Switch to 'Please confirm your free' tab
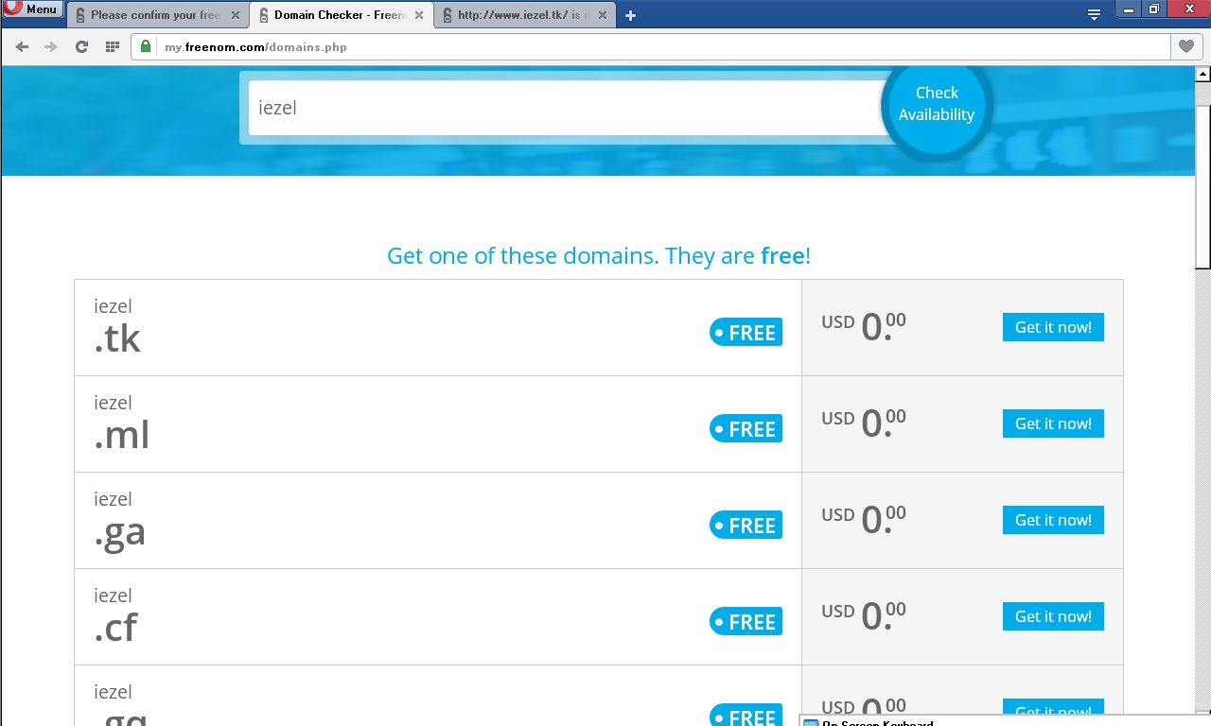This screenshot has height=726, width=1211. coord(156,15)
